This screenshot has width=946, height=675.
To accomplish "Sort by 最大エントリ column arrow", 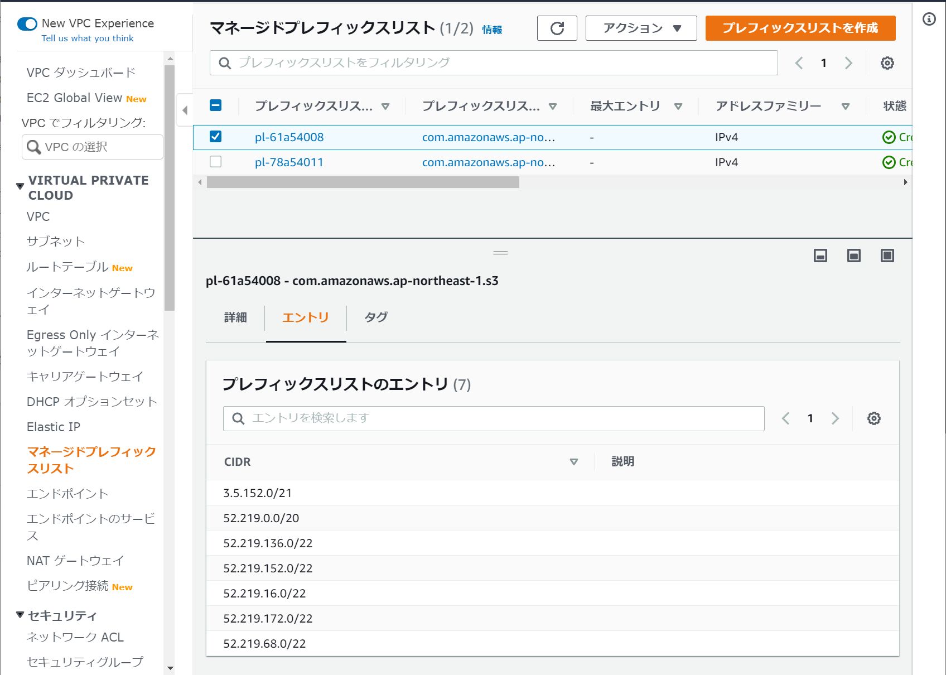I will click(x=678, y=107).
